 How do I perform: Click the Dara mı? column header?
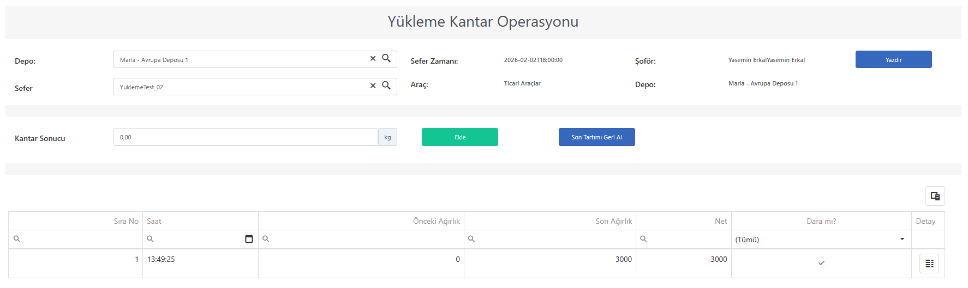[821, 221]
